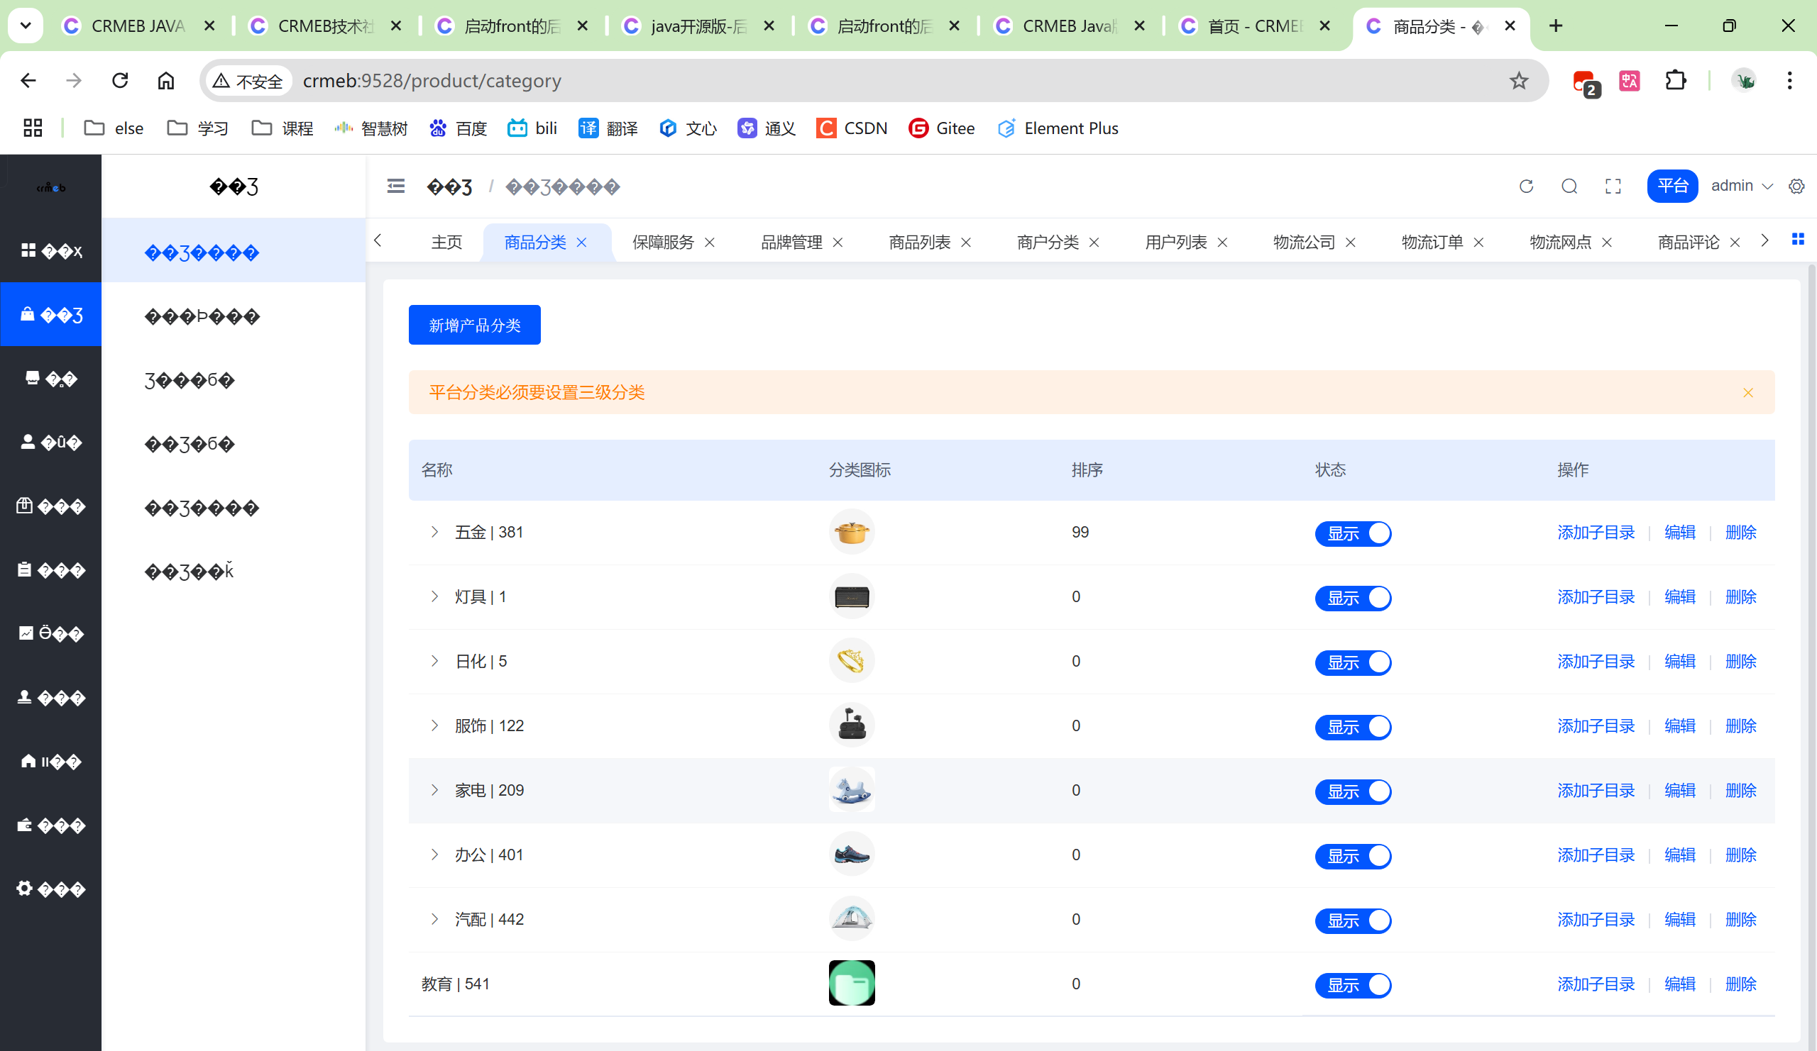Open the gear sidebar item
The width and height of the screenshot is (1817, 1051).
pos(50,888)
